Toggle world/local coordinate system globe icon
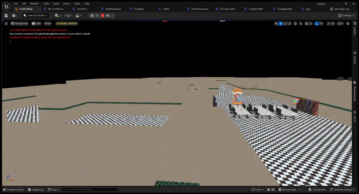Screen dimensions: 359x194 click(x=295, y=24)
